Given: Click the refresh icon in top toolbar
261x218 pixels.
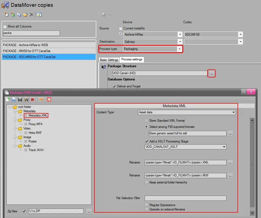Looking at the screenshot, I should click(39, 15).
